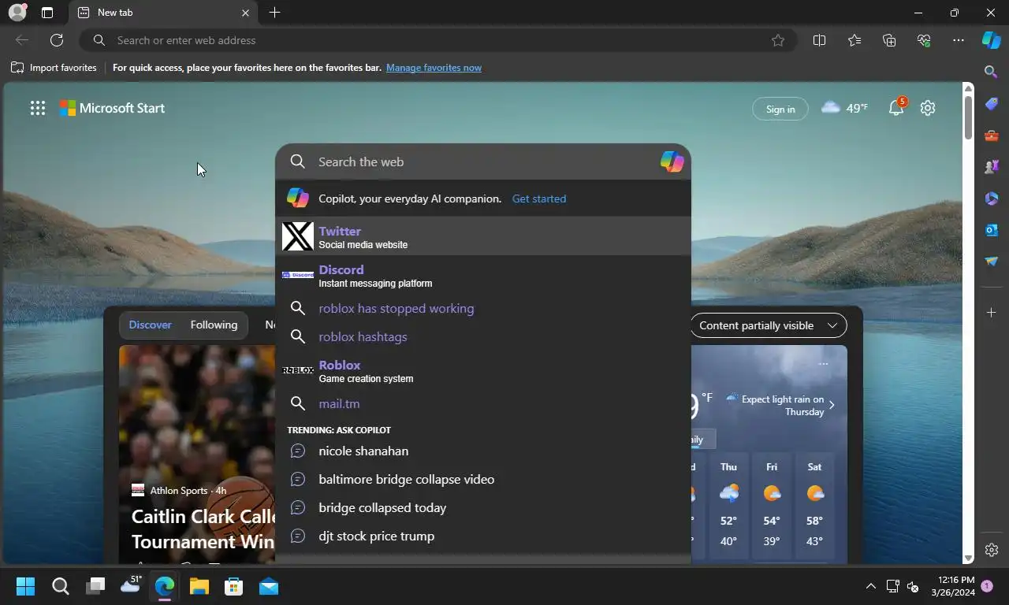Viewport: 1009px width, 605px height.
Task: Select the Twitter suggestion
Action: coord(482,236)
